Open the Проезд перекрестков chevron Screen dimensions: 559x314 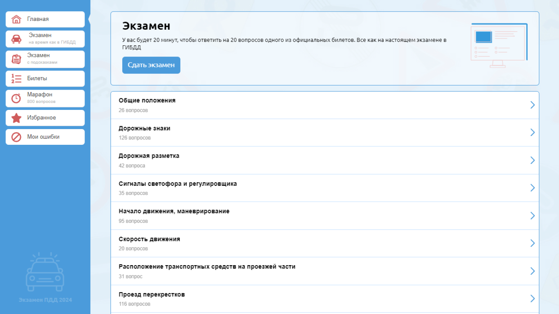[x=532, y=298]
